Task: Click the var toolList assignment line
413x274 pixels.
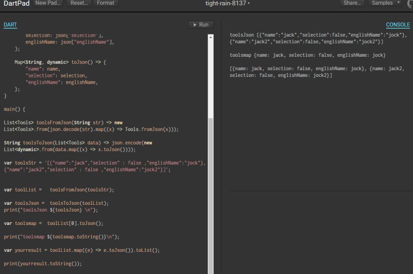Action: (x=59, y=190)
